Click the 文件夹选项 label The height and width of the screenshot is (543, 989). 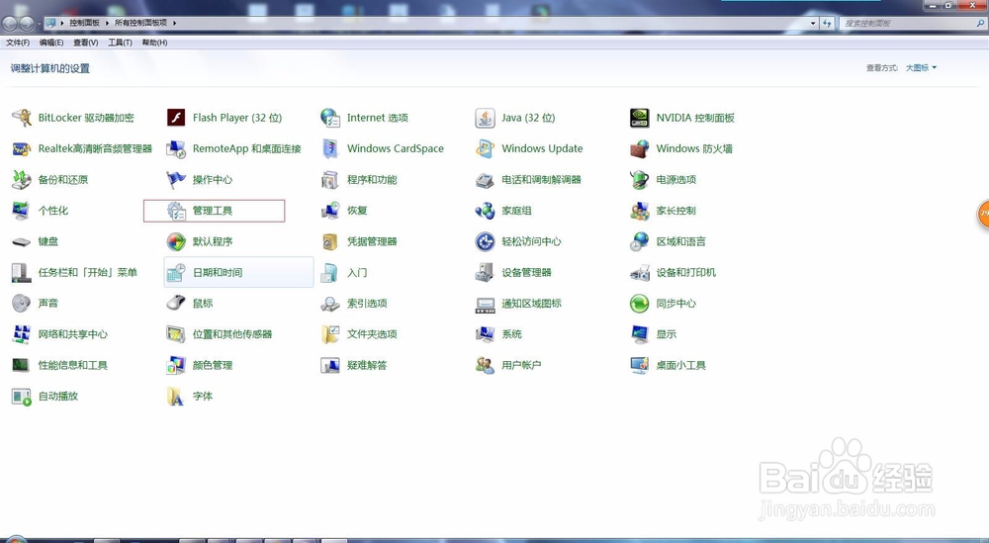coord(372,334)
